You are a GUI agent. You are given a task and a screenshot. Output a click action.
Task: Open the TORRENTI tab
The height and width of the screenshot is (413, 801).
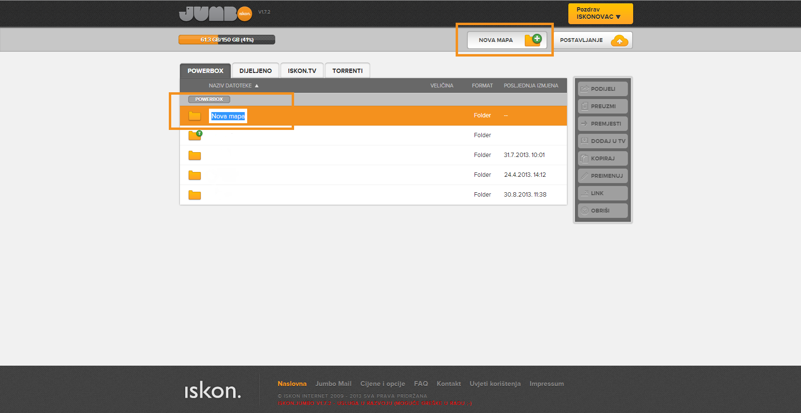[347, 71]
